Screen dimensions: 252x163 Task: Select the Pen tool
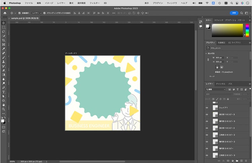pos(4,88)
